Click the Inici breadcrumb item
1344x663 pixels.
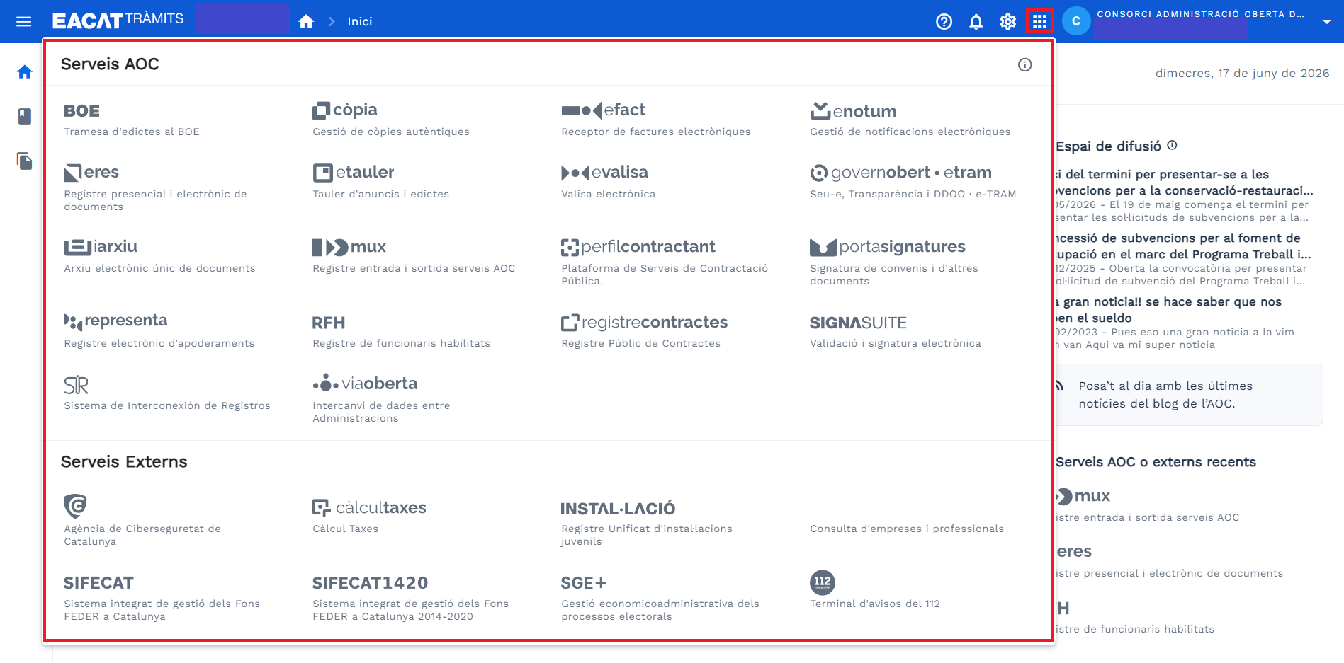pyautogui.click(x=360, y=21)
